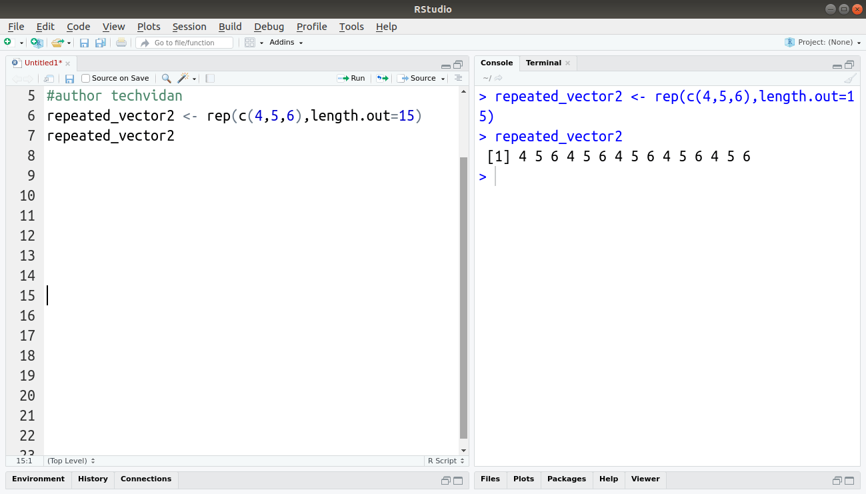Enable Source on Save
Screen dimensions: 866x494
click(85, 78)
